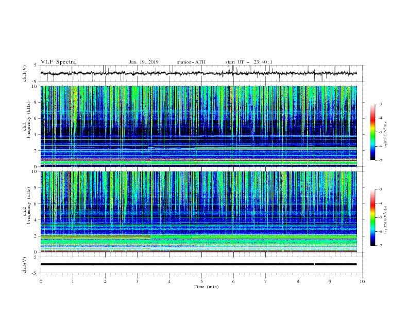Screen dimensions: 408x316
Task: Click time axis tick label '8'
Action: click(x=298, y=281)
